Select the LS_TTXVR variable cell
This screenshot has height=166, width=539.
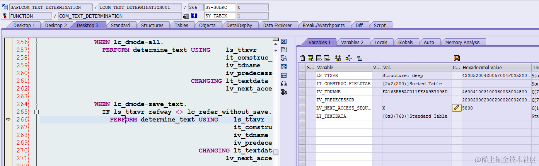[x=344, y=75]
